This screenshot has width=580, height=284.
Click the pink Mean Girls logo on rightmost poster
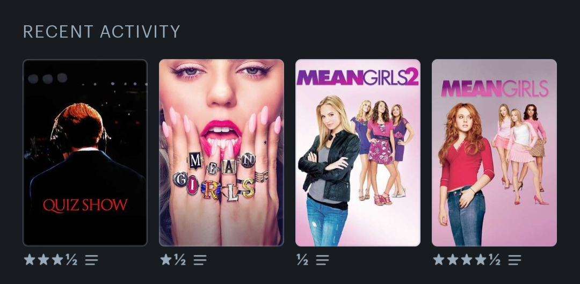click(x=495, y=89)
